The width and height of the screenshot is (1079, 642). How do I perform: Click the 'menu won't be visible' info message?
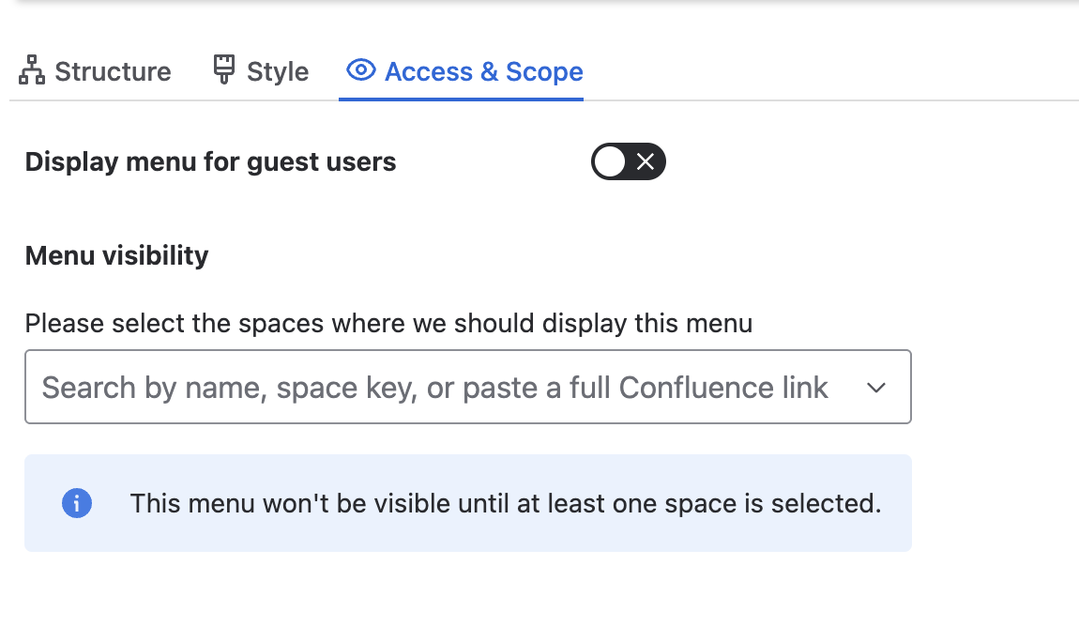click(x=506, y=504)
